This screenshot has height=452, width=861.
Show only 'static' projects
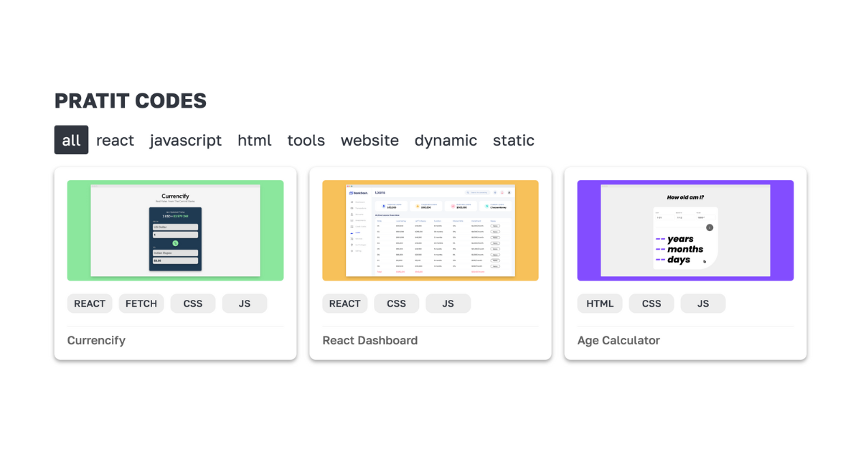coord(514,140)
